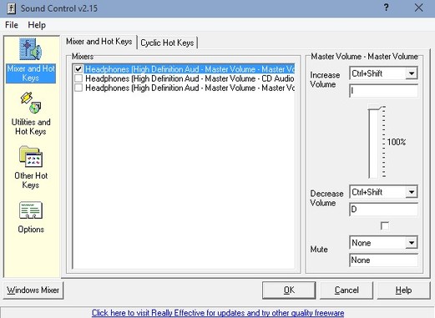Switch to the Mixer and Hot Keys tab
The width and height of the screenshot is (435, 318).
tap(99, 42)
